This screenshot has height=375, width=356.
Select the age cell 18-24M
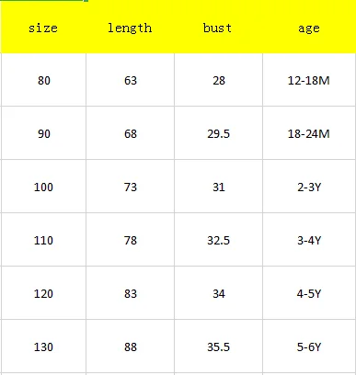(309, 133)
